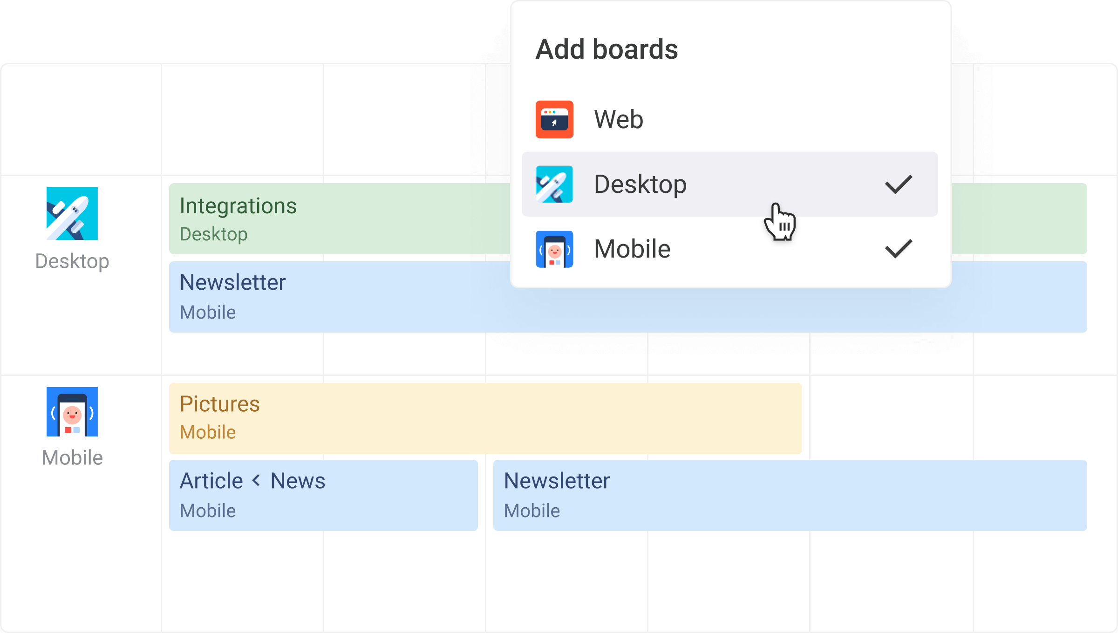Enable the Web board entry
This screenshot has width=1118, height=633.
point(619,119)
